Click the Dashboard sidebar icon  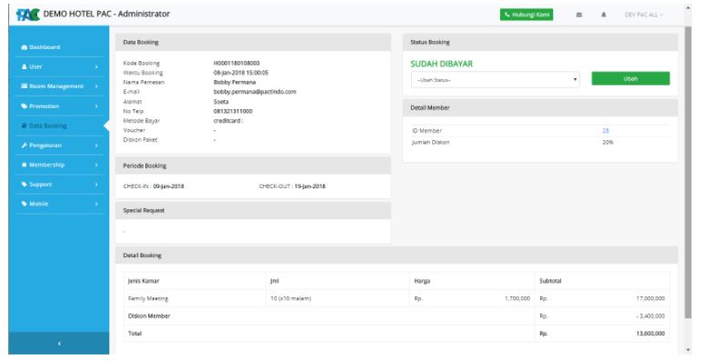coord(25,47)
